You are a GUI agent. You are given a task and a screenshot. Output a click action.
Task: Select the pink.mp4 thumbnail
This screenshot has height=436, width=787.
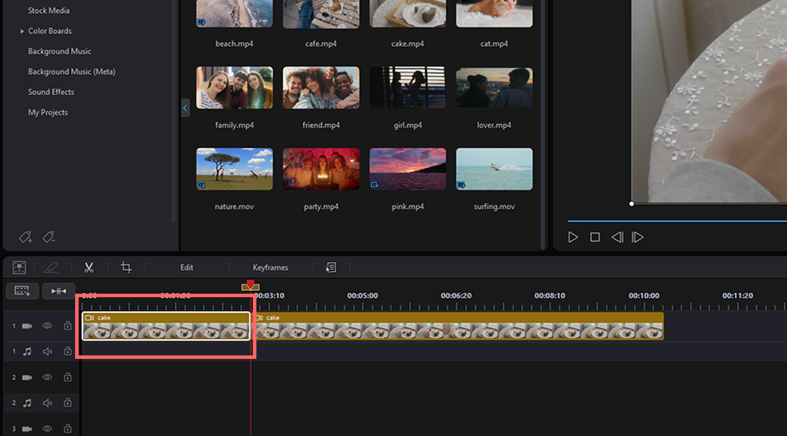[x=408, y=169]
